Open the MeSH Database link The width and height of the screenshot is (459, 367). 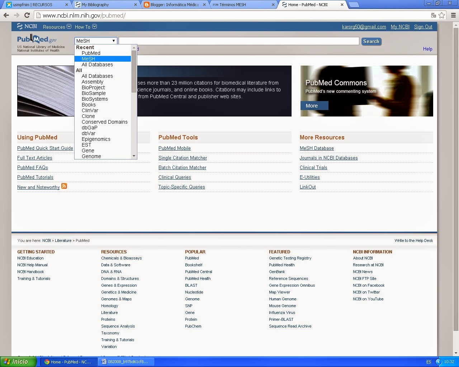(x=317, y=148)
